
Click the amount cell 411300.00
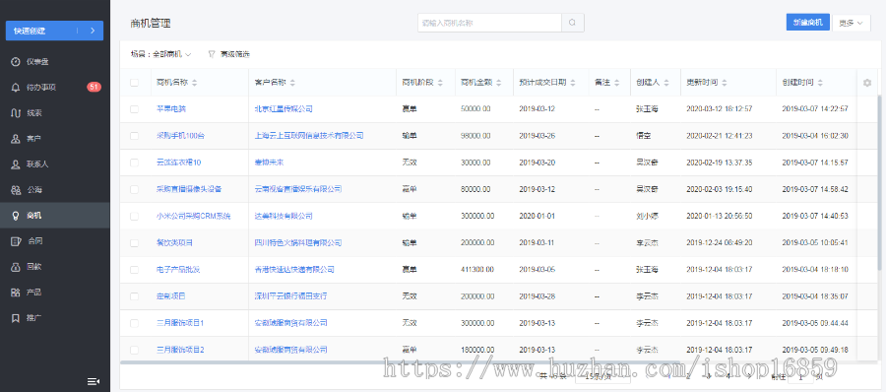(478, 269)
